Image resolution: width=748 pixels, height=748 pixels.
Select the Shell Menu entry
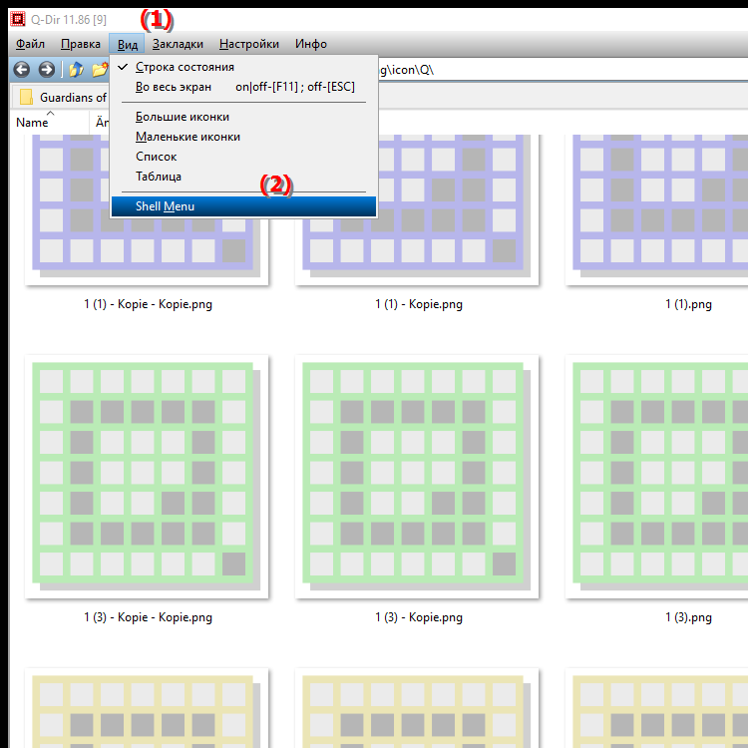pyautogui.click(x=243, y=206)
